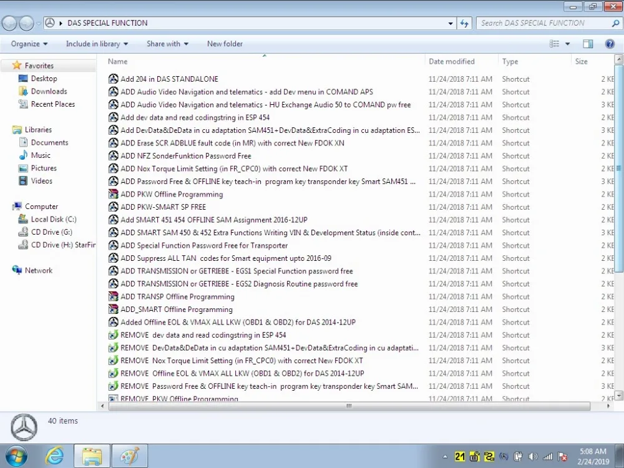
Task: Select icon of ADD PKW Offline Programming
Action: [x=114, y=194]
